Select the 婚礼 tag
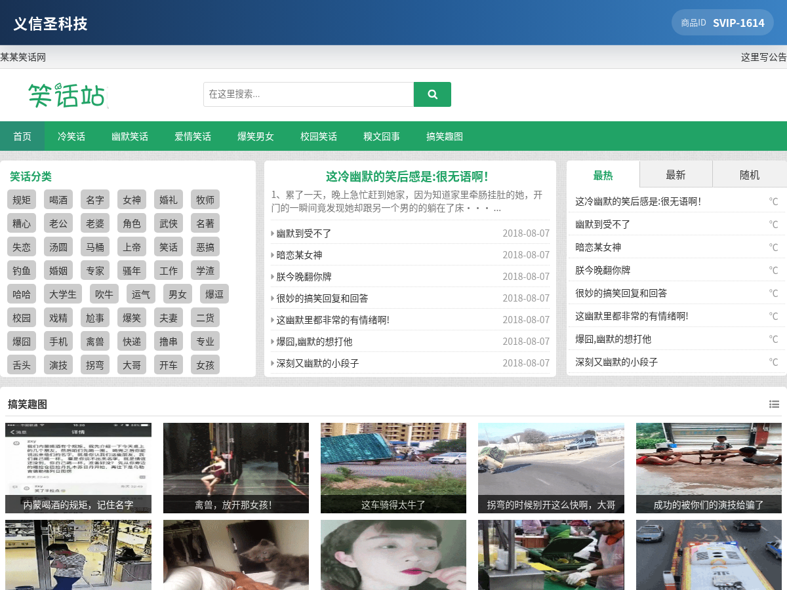This screenshot has height=590, width=787. coord(169,200)
